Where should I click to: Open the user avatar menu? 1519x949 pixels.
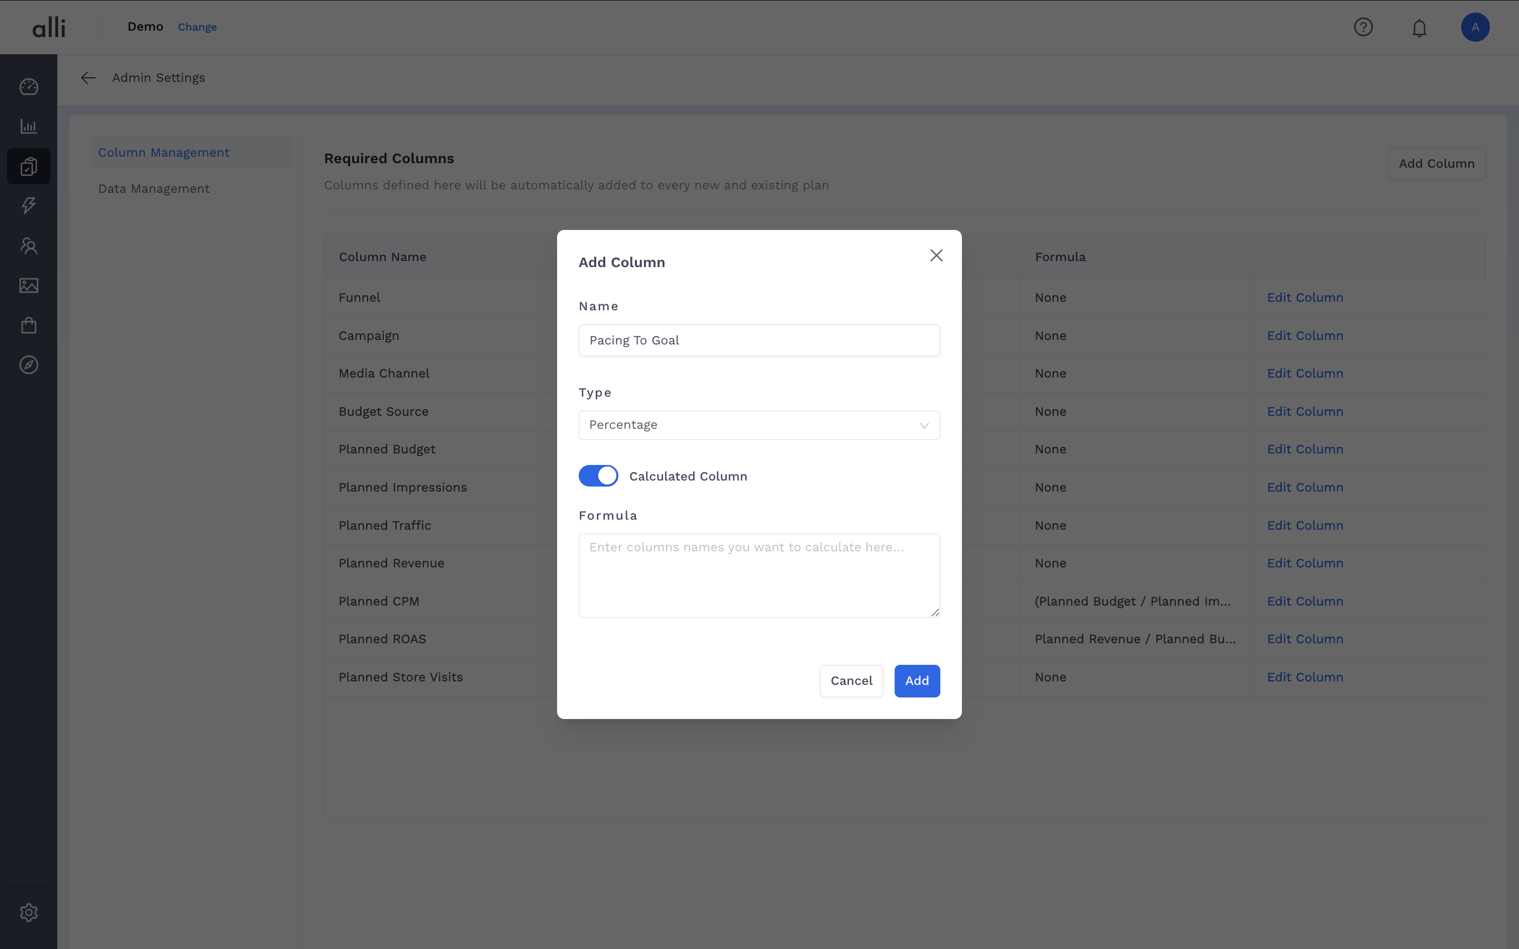coord(1475,27)
